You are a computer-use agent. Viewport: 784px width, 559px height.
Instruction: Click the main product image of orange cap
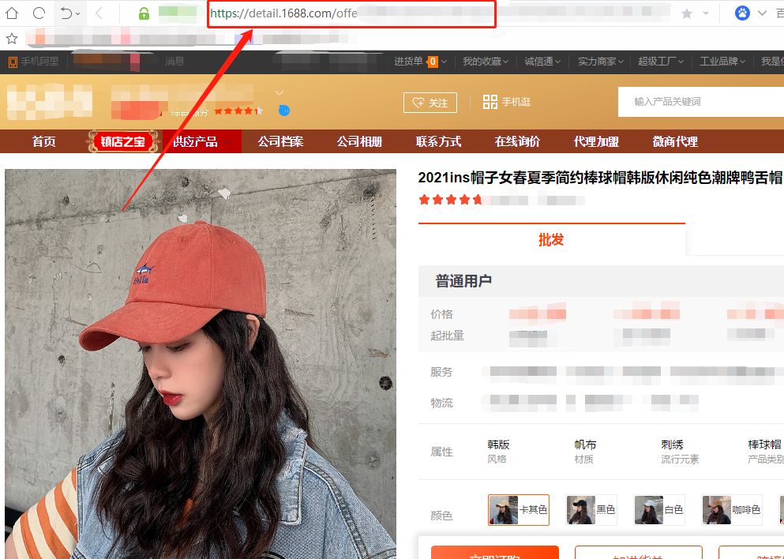pyautogui.click(x=201, y=364)
